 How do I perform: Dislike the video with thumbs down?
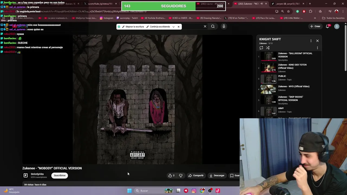coord(181,175)
